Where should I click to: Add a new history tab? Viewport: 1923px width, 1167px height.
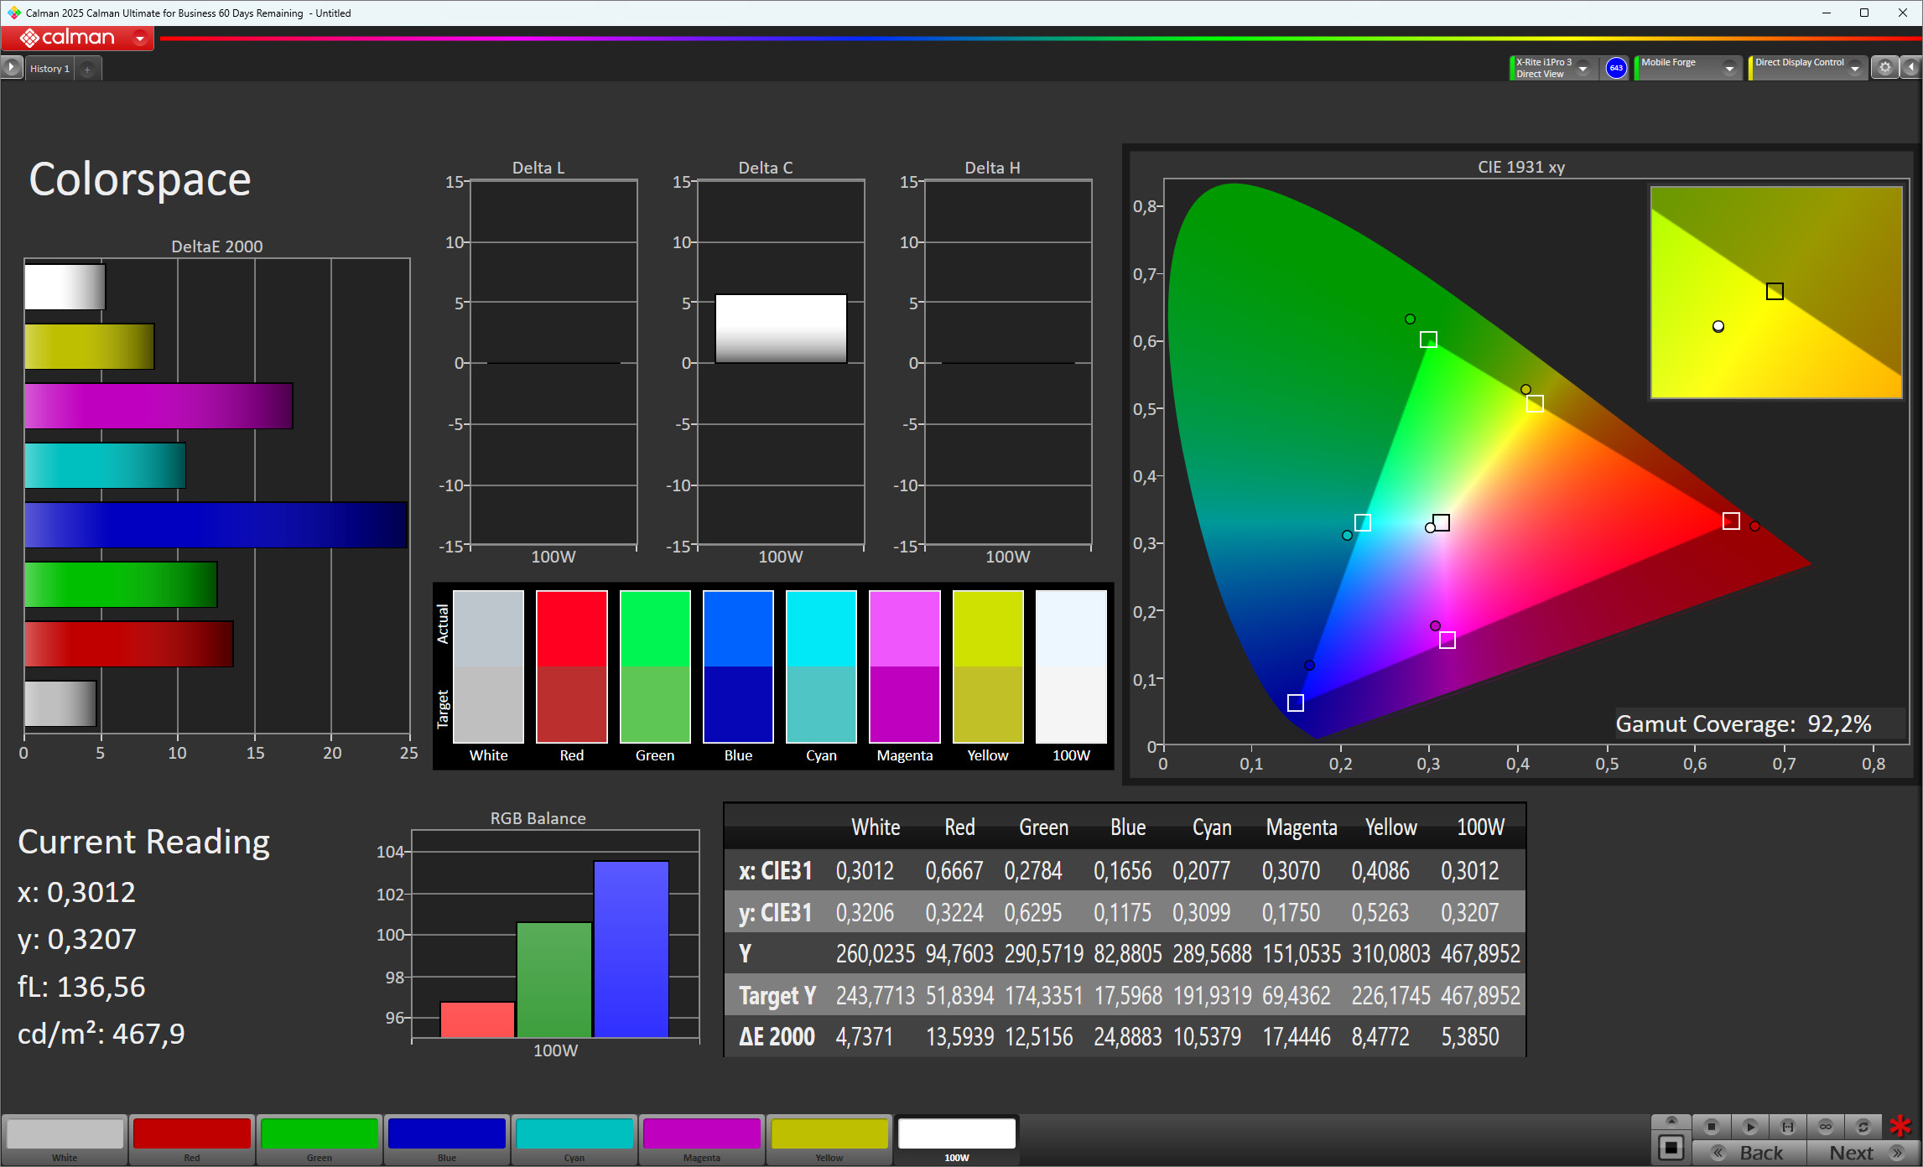tap(87, 69)
